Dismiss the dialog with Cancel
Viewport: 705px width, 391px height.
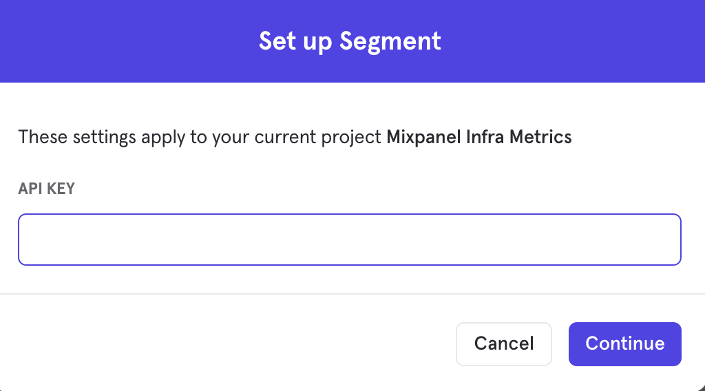(x=504, y=344)
